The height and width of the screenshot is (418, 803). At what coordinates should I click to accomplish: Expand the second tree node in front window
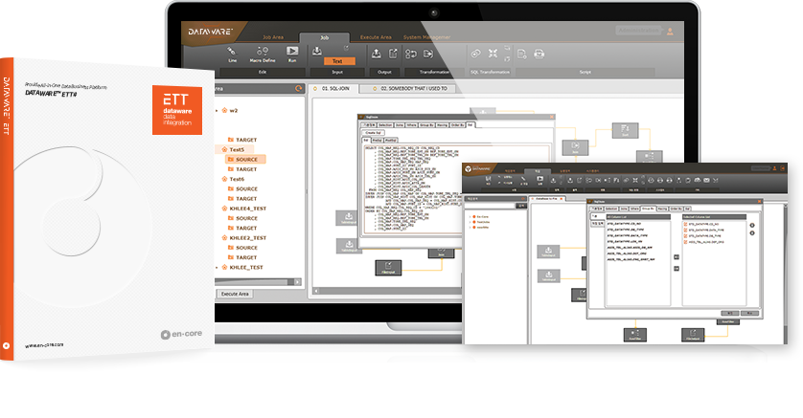tap(470, 222)
